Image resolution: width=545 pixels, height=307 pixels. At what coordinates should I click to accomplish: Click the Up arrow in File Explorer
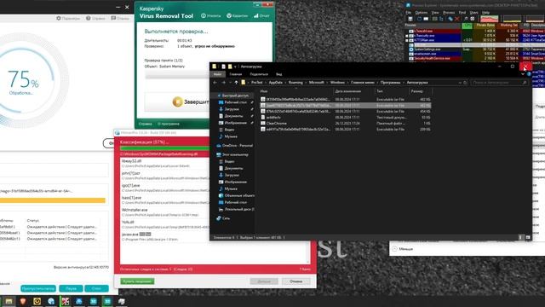point(236,83)
